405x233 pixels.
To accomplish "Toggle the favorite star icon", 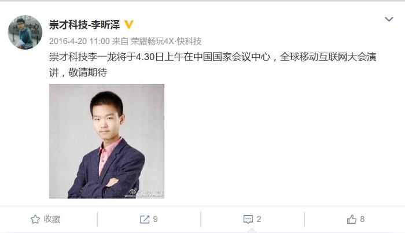I will [x=35, y=219].
